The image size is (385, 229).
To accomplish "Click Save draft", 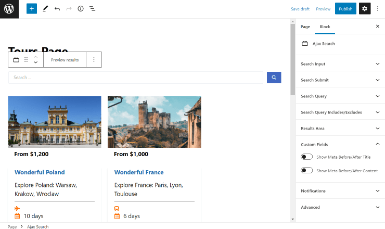I will point(300,9).
